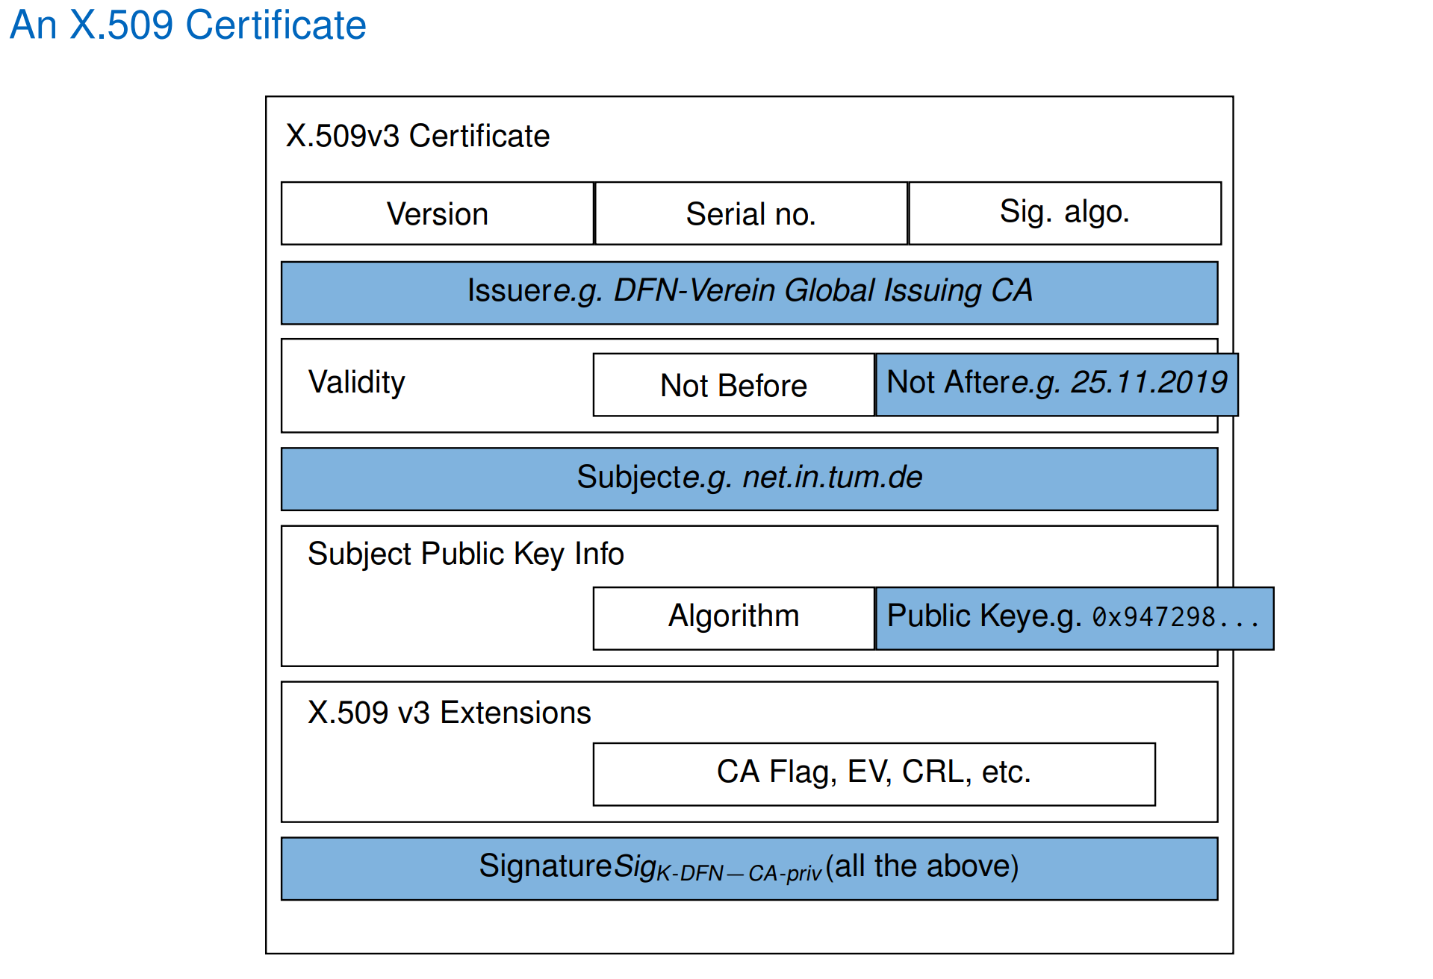Click the italic 'net.in.tum.de' example text
The image size is (1433, 979).
click(x=833, y=478)
